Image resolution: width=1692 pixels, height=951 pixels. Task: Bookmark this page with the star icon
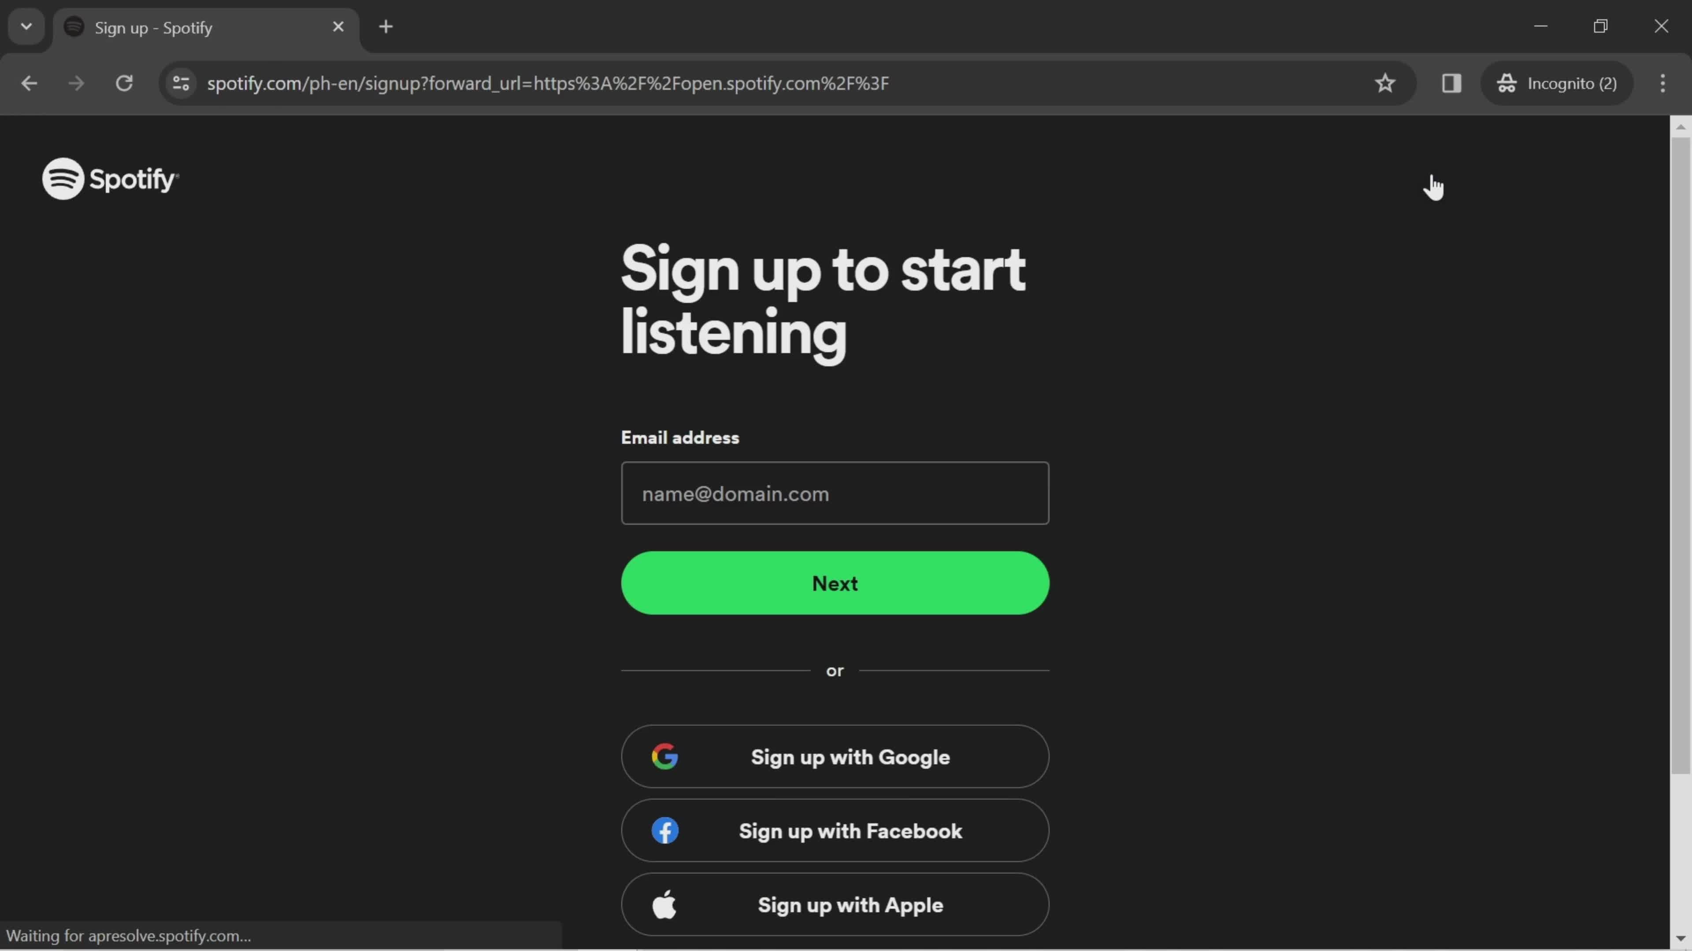[1384, 83]
